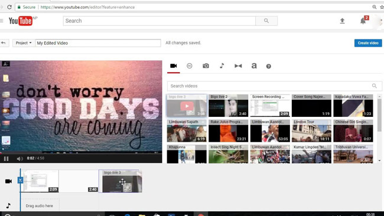Viewport: 384px width, 216px height.
Task: Focus the YouTube Search box
Action: pos(160,21)
